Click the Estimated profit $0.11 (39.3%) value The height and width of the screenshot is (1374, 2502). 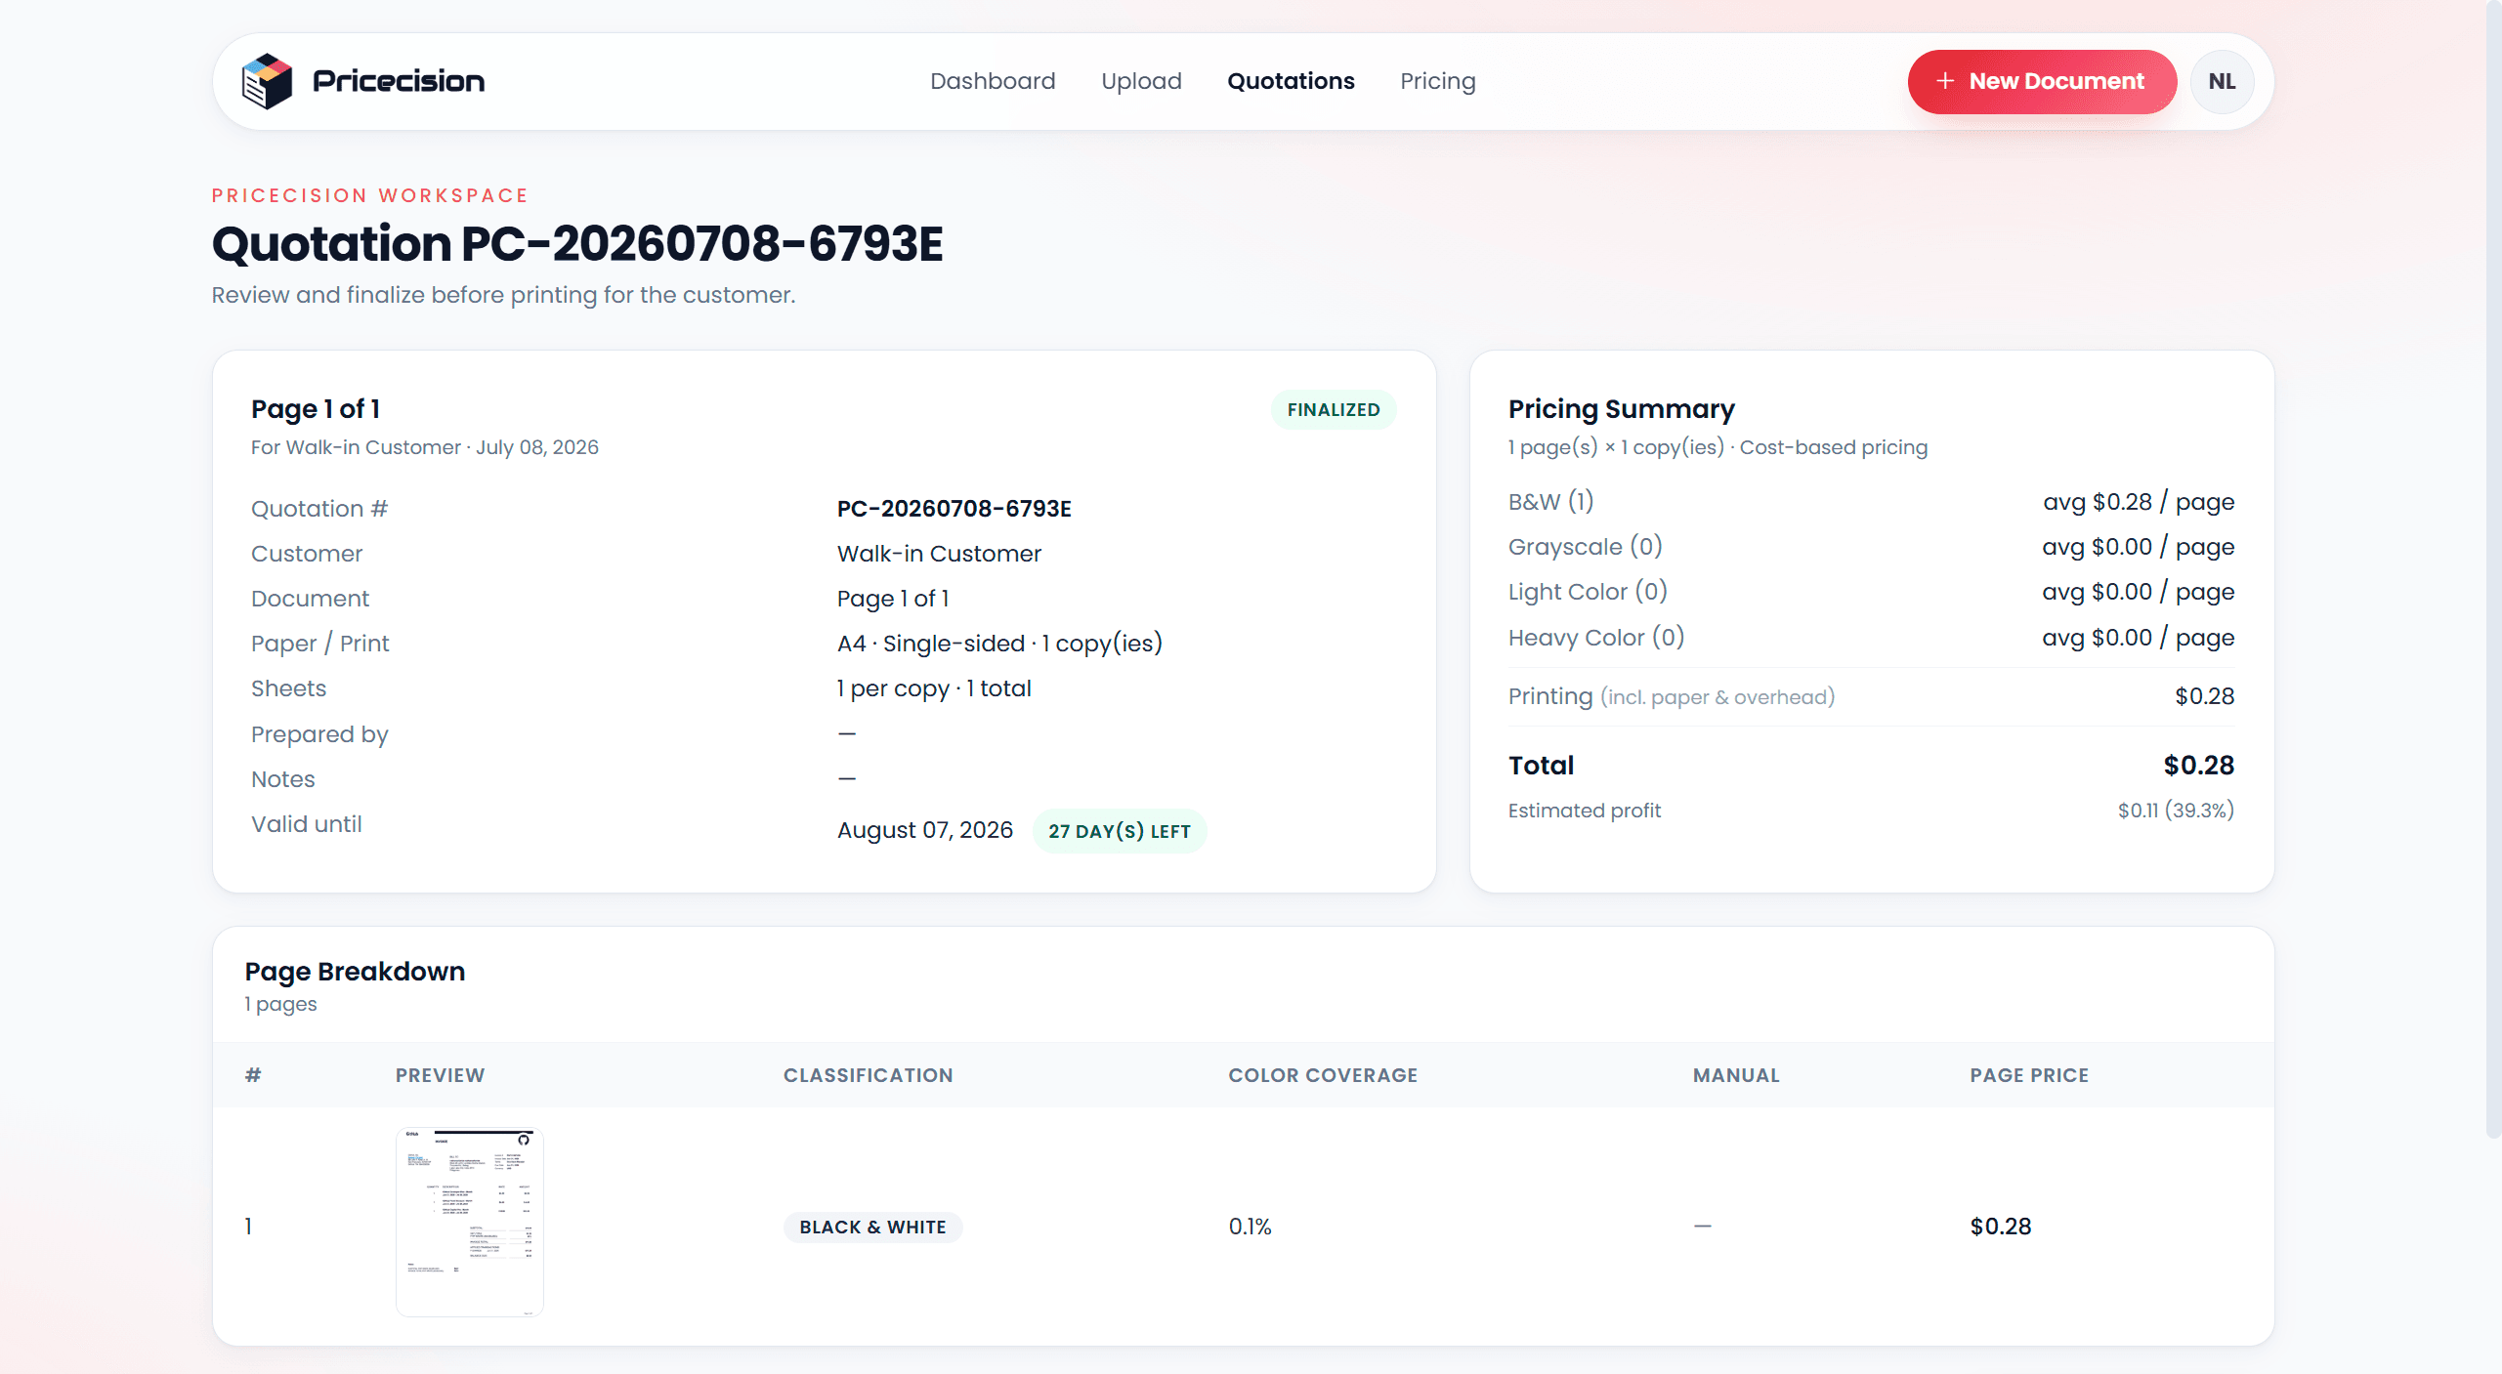click(x=2176, y=811)
